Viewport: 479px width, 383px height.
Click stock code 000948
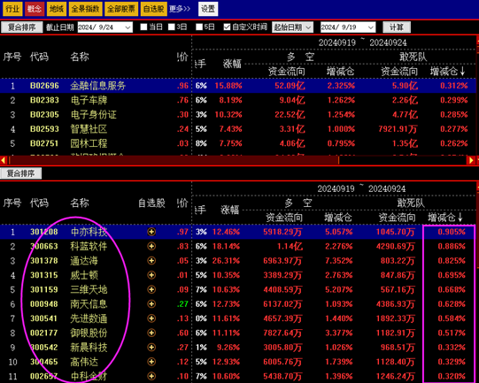pyautogui.click(x=44, y=304)
